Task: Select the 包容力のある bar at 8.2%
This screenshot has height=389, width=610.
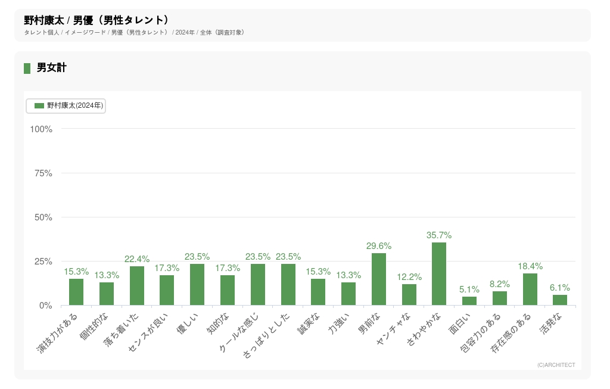Action: (500, 298)
